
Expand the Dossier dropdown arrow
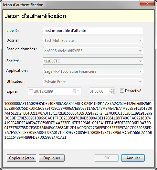(x=140, y=41)
